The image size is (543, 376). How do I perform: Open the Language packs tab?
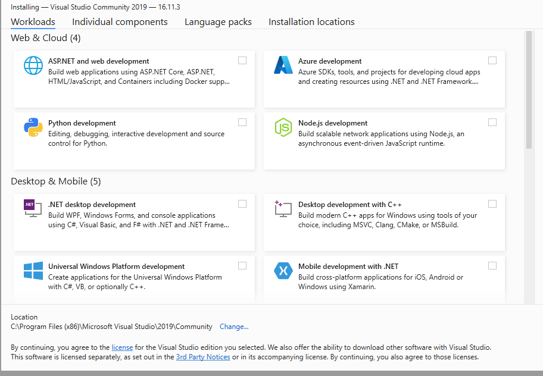pyautogui.click(x=218, y=22)
